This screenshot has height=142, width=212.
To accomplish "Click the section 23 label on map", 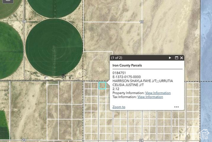I will pyautogui.click(x=24, y=140).
